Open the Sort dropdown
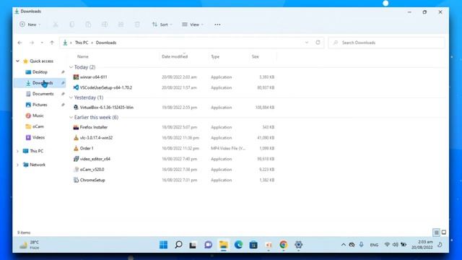The height and width of the screenshot is (260, 462). pos(162,25)
